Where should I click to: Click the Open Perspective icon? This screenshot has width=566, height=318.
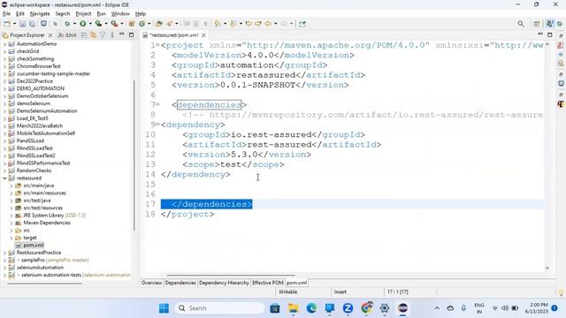tap(537, 24)
